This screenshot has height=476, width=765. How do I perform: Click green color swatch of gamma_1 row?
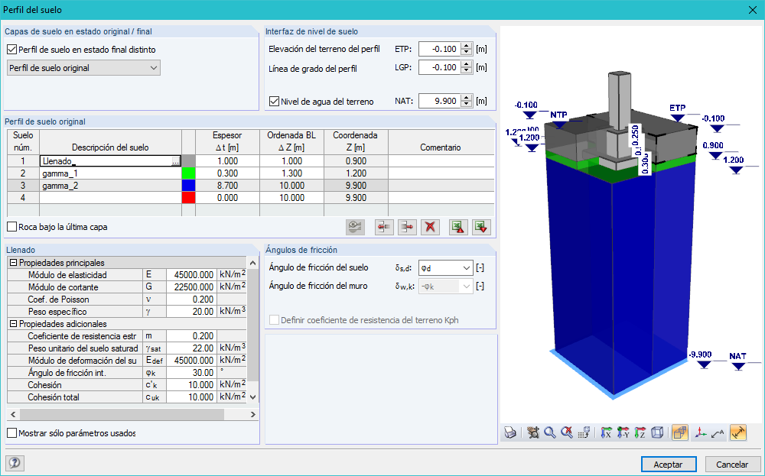(188, 173)
